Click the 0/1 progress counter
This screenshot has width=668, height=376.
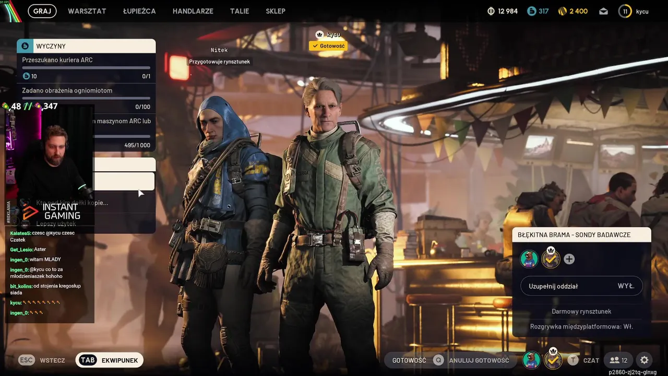pos(146,77)
